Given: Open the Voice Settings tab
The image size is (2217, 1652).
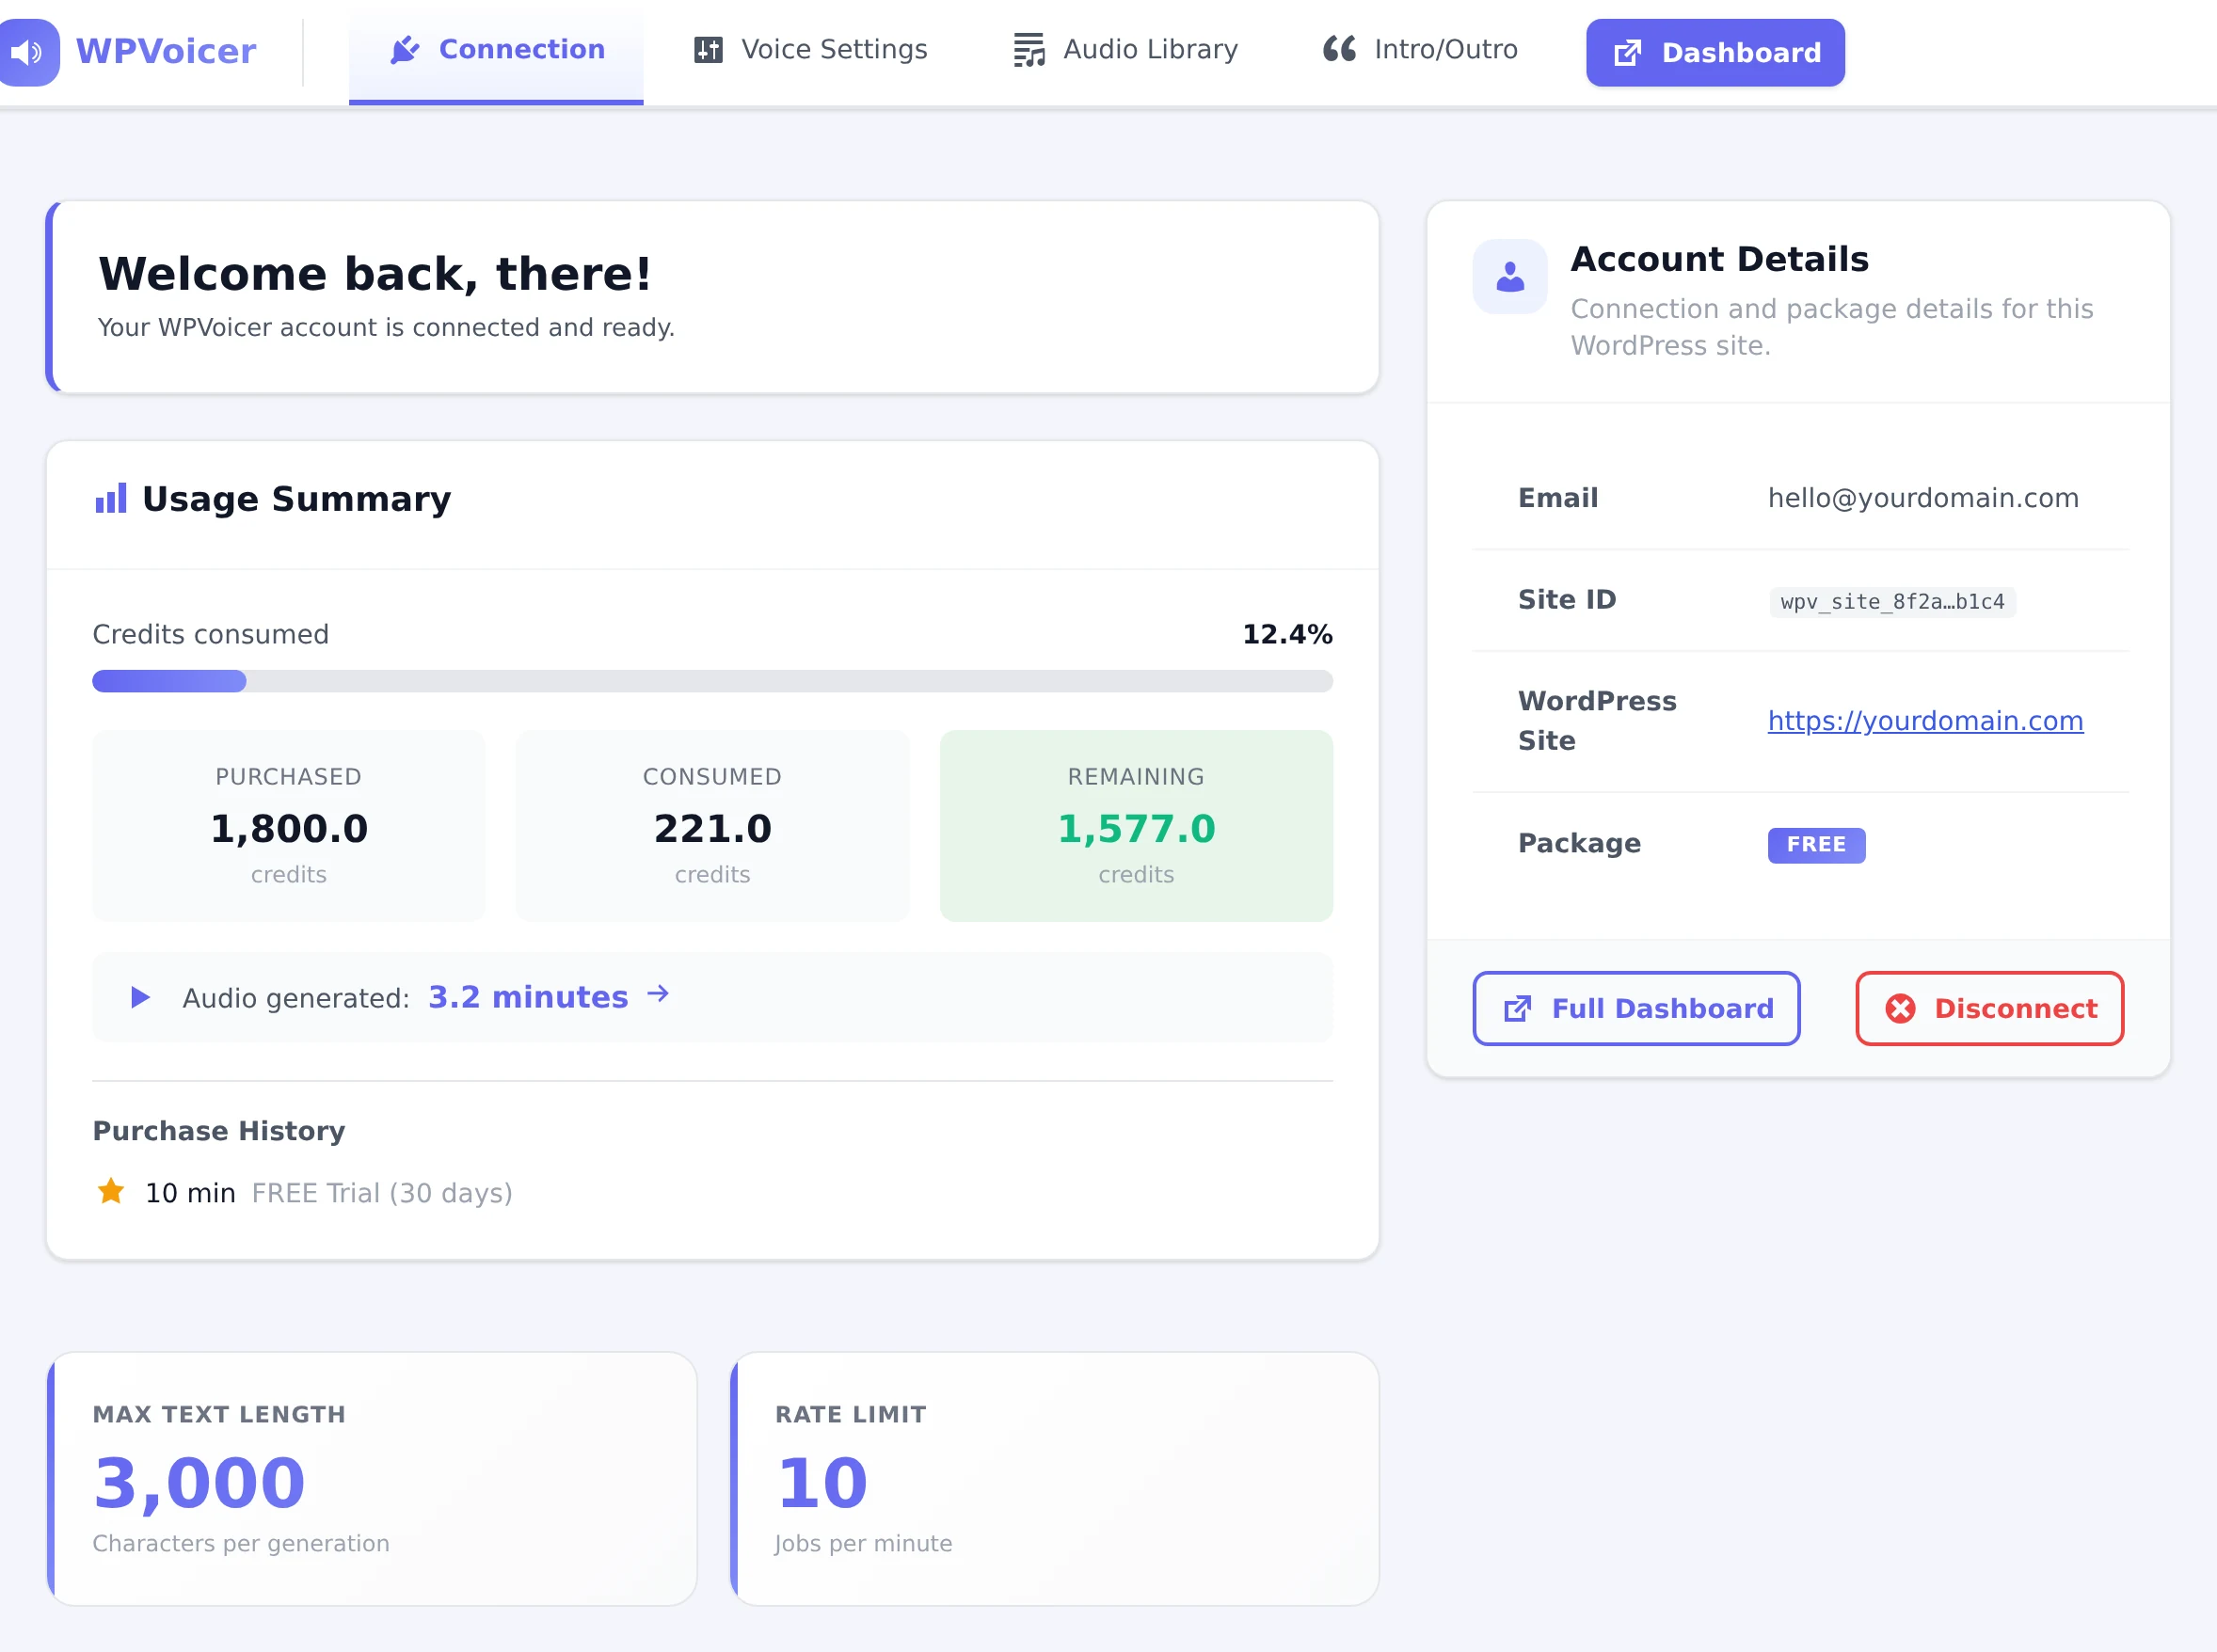Looking at the screenshot, I should [811, 50].
